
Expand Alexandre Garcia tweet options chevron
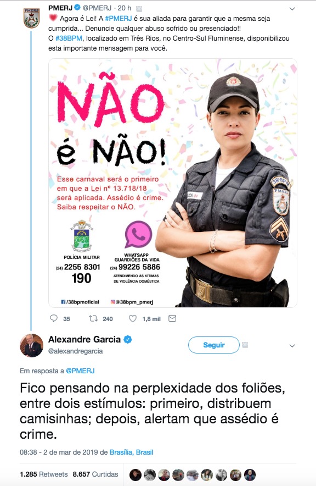coord(292,346)
